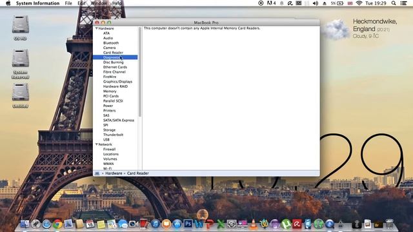Select Audio in the sidebar

click(x=108, y=38)
